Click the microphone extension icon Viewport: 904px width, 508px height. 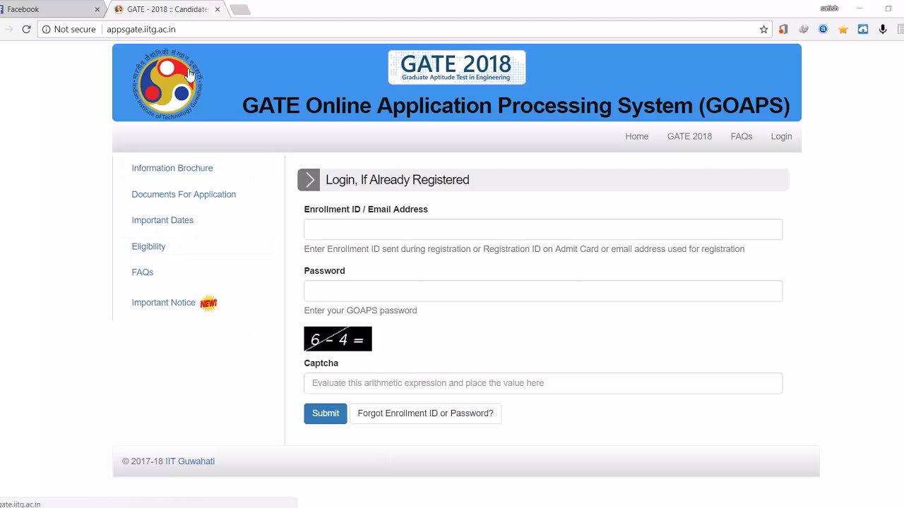(882, 29)
